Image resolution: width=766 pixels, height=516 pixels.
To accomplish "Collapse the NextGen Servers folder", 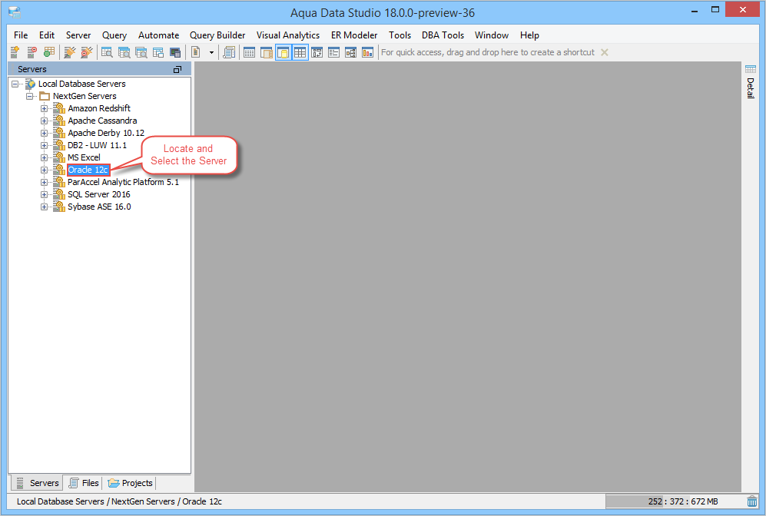I will (30, 96).
